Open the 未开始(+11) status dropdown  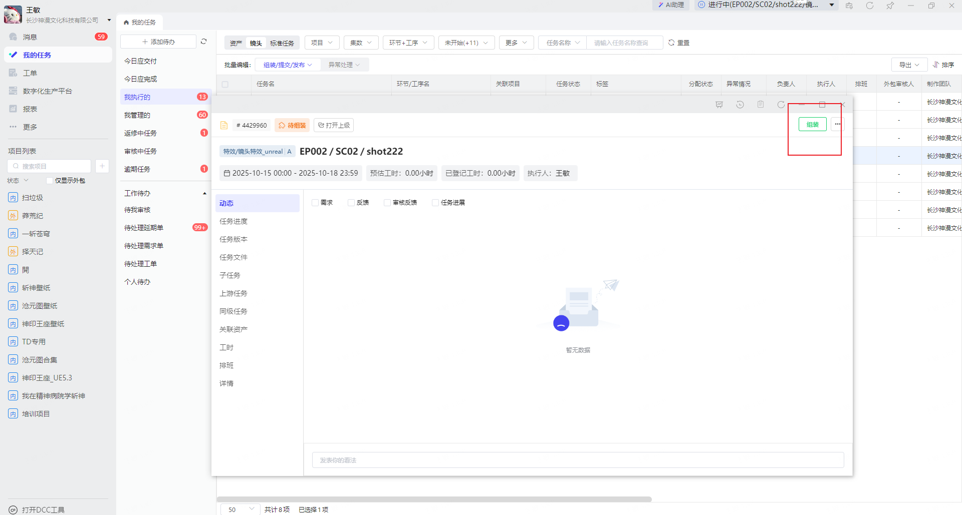[x=466, y=43]
